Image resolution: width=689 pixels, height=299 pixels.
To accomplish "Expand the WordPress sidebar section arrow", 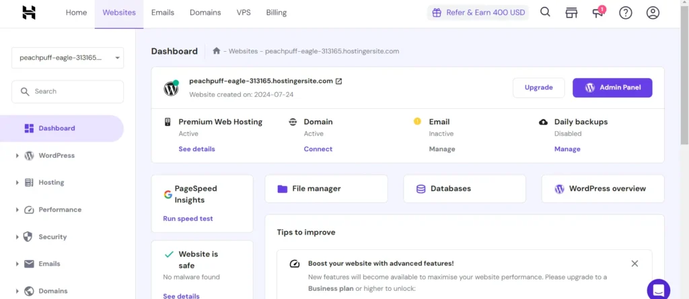I will (x=17, y=155).
